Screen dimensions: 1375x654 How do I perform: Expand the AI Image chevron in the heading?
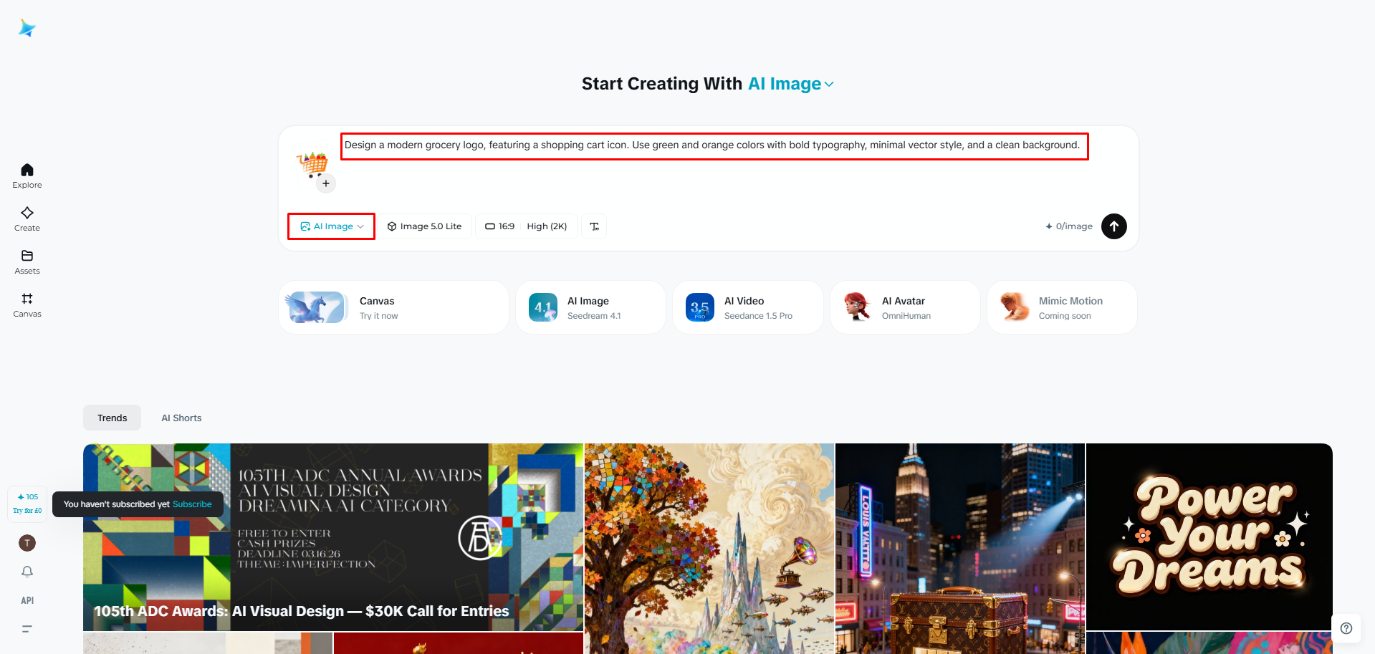tap(829, 84)
